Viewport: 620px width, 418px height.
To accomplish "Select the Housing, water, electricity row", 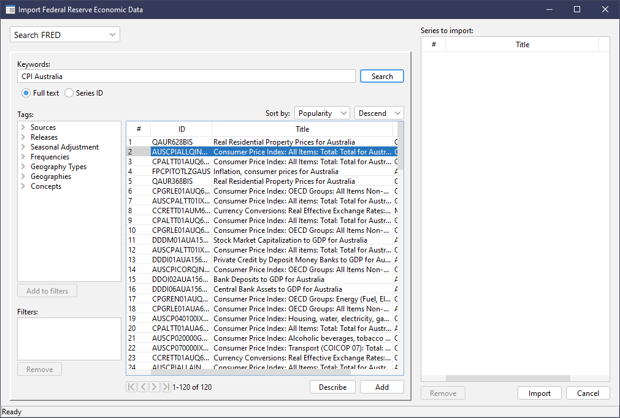I will (x=262, y=319).
